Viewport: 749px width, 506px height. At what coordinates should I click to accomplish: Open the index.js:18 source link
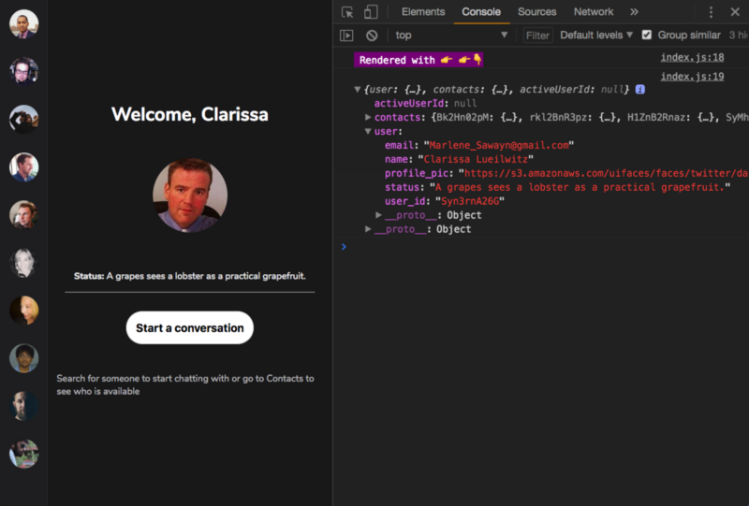(x=692, y=58)
